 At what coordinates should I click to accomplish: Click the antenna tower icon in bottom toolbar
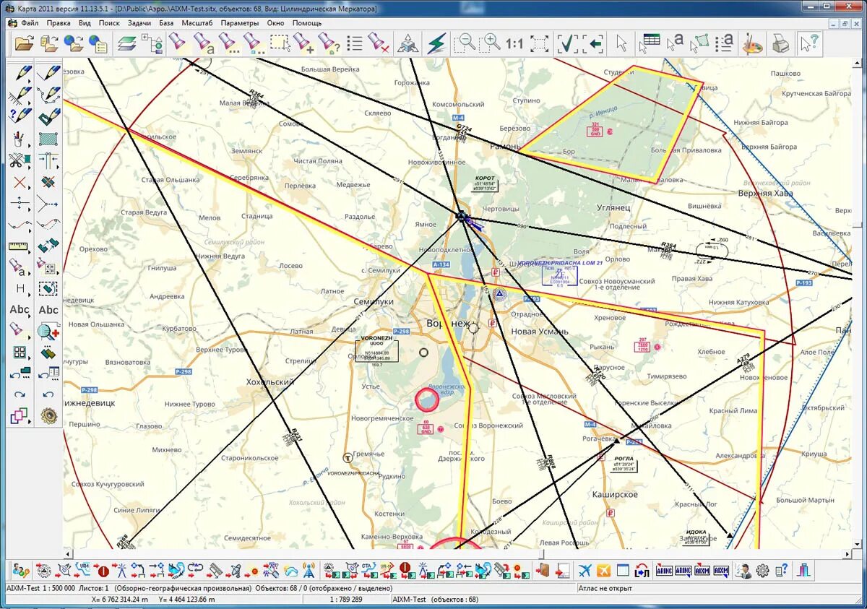(x=309, y=571)
